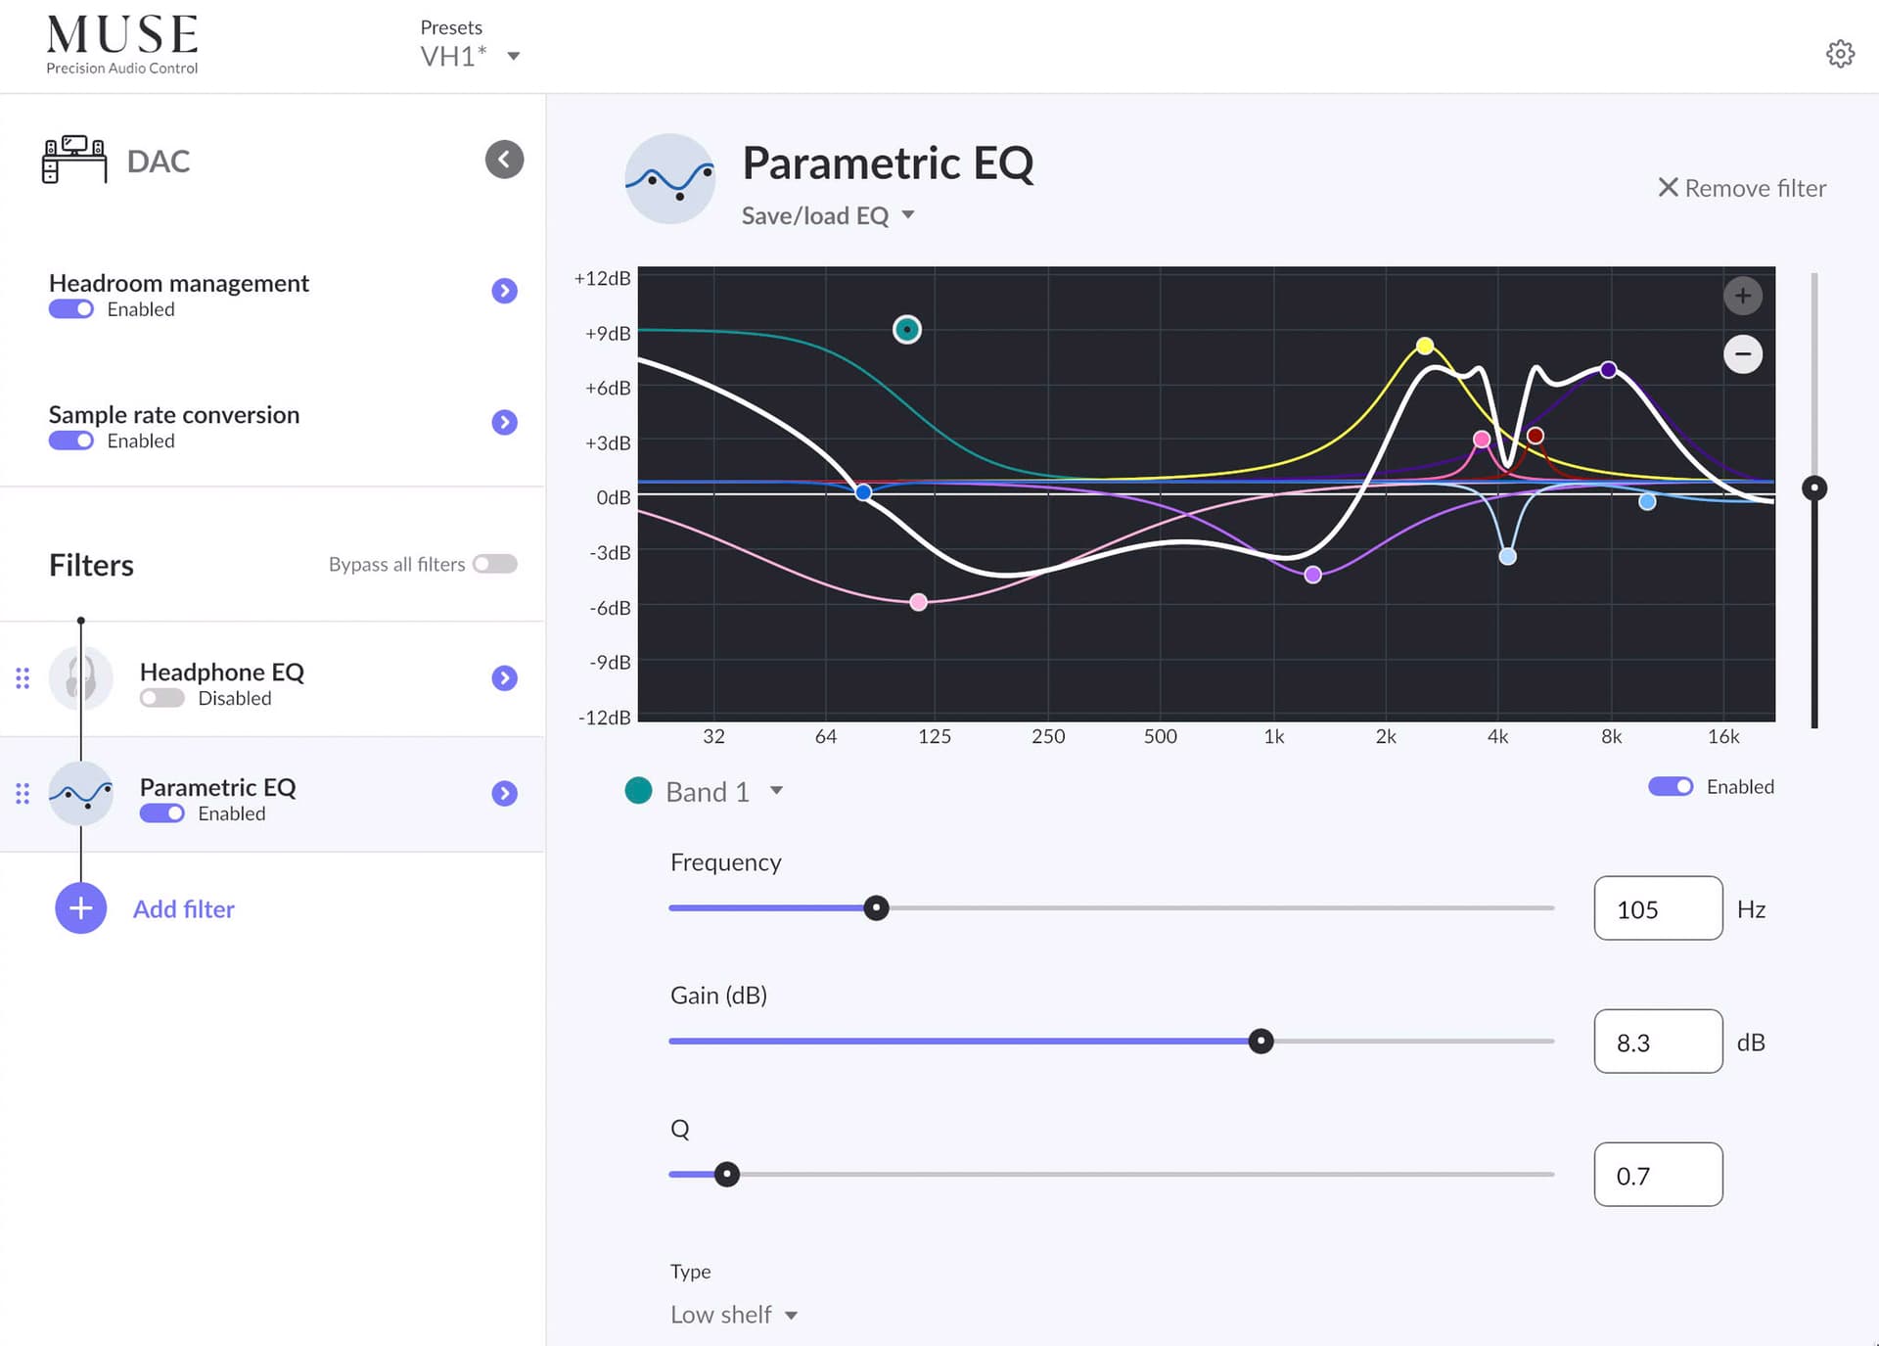Open Headphone EQ filter arrow
Screen dimensions: 1879x1346
(504, 678)
